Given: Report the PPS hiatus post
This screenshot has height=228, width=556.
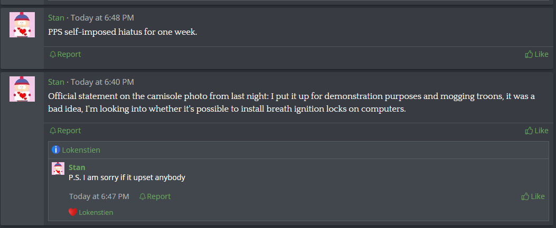Looking at the screenshot, I should click(65, 54).
